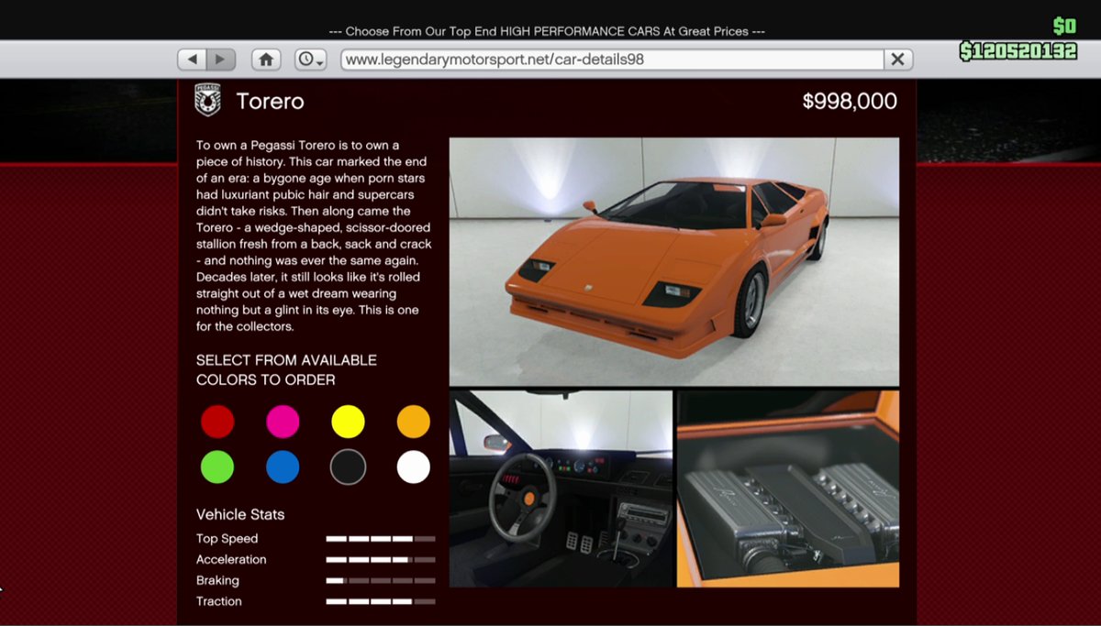Click the main orange Torero exterior image

674,262
